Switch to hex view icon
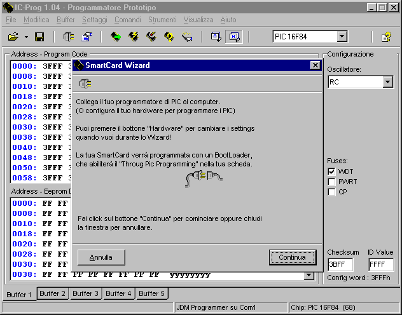This screenshot has height=315, width=402. tap(234, 37)
